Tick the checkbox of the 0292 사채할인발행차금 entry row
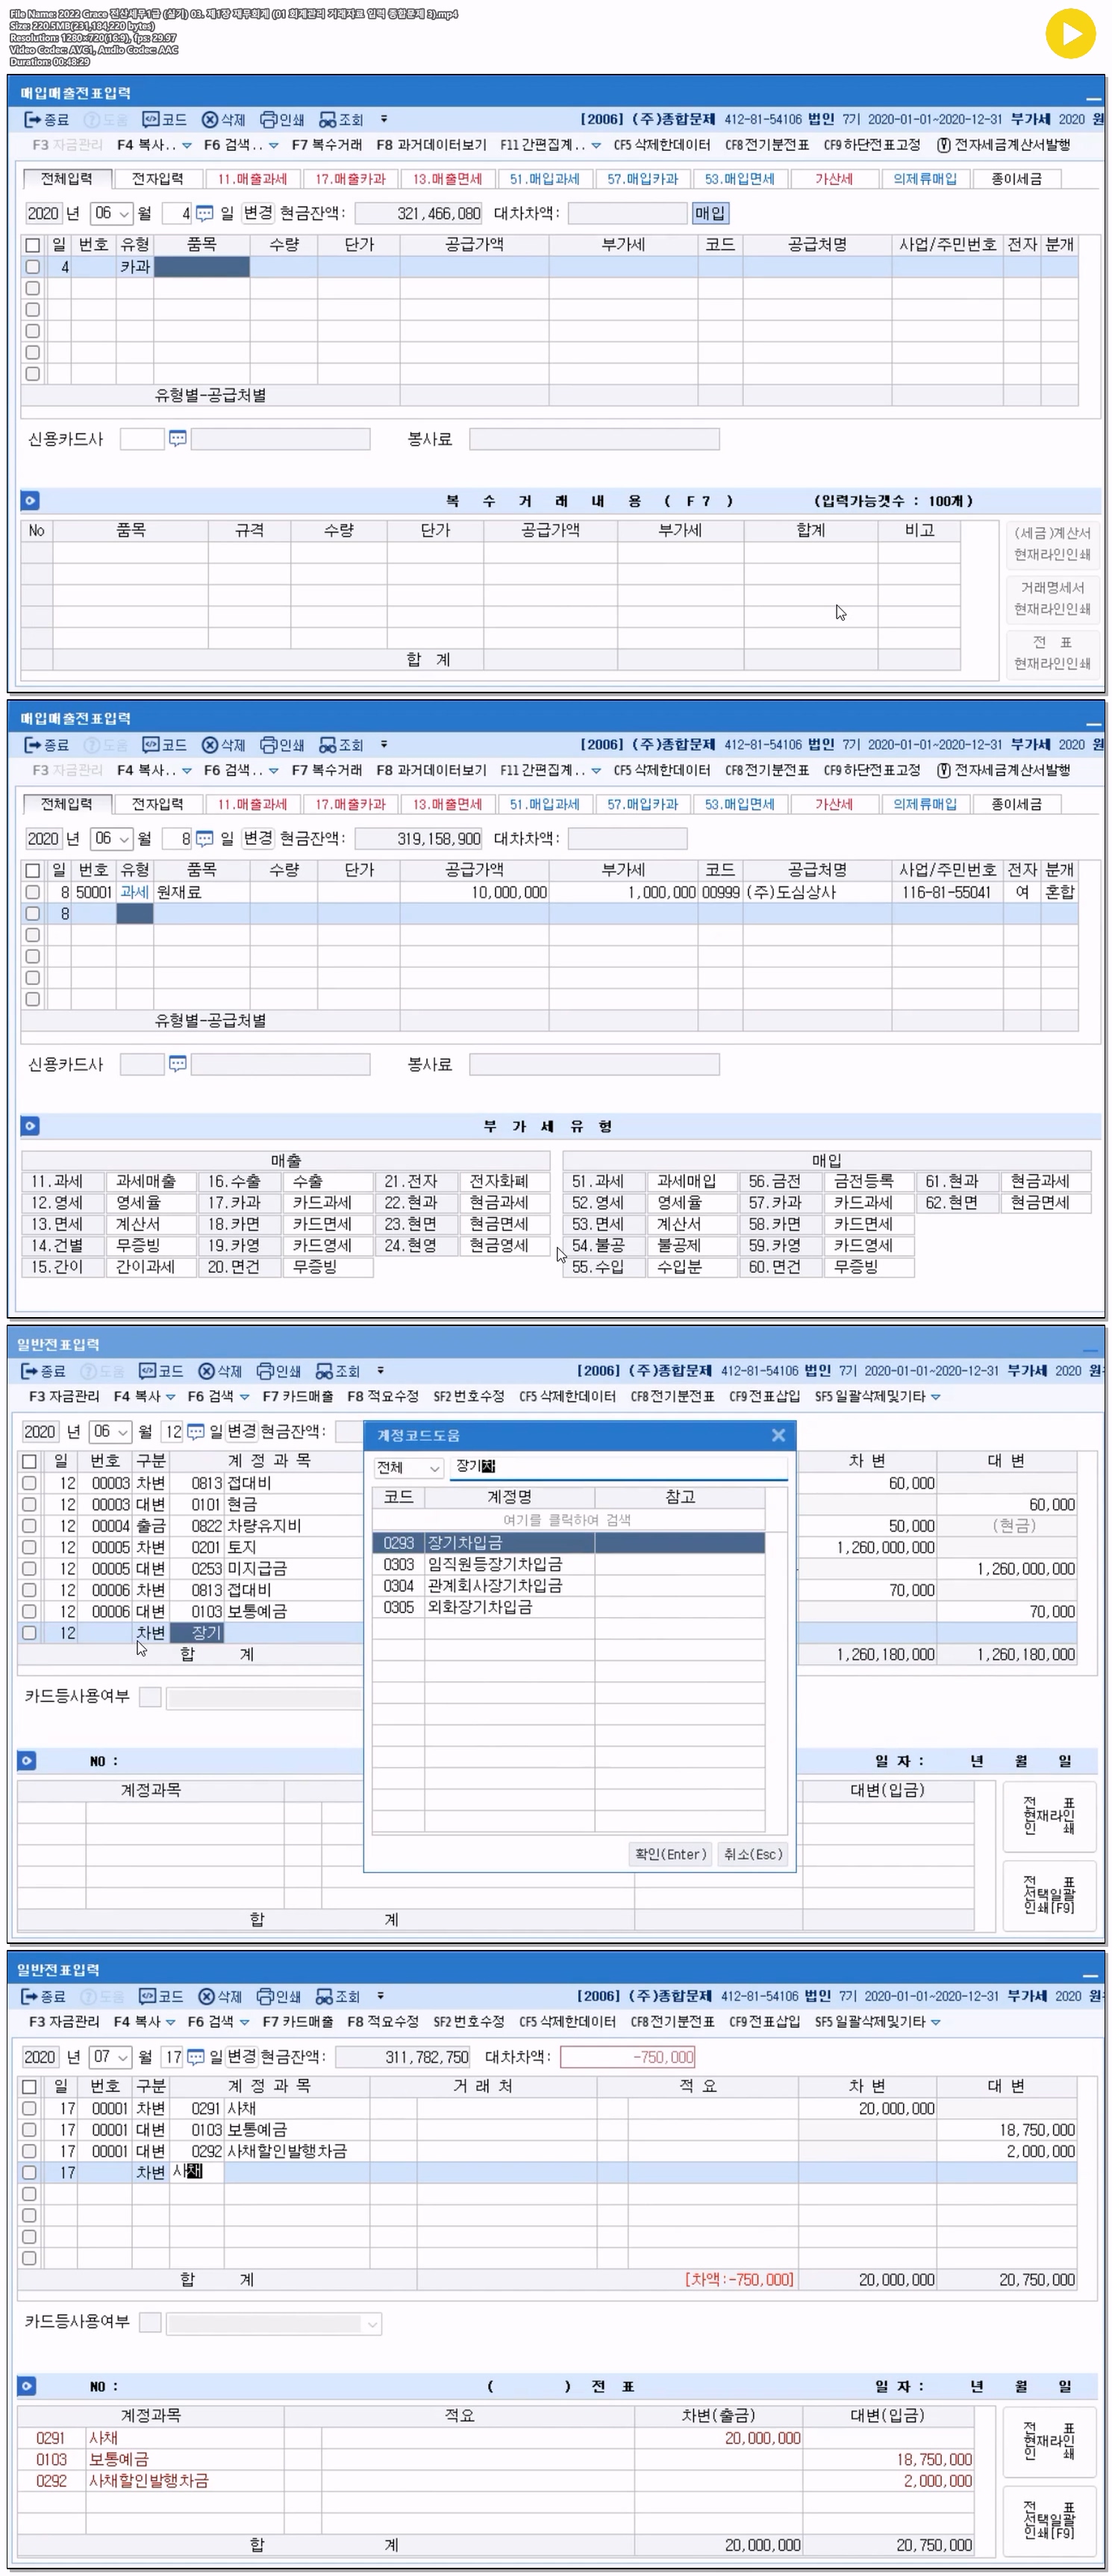Image resolution: width=1112 pixels, height=2576 pixels. tap(29, 2151)
